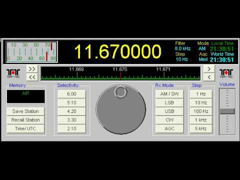240x180 pixels.
Task: Set tuning step to 1 Hz
Action: pos(201,94)
